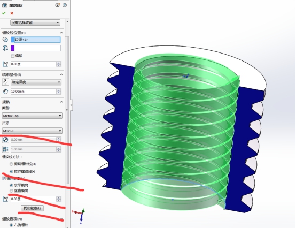Edit the 10.00mm depth field
Screen dimensions: 296x228
[x=34, y=92]
